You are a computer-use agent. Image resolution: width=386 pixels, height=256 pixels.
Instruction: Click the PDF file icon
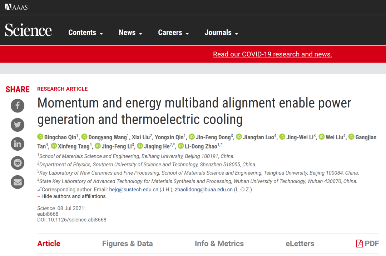click(360, 244)
